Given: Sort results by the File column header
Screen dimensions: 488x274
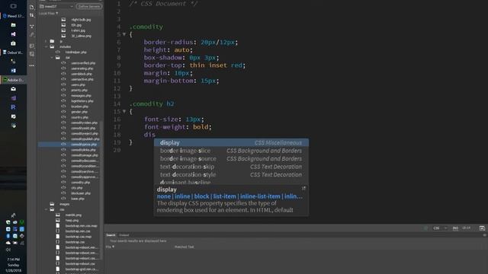Looking at the screenshot, I should click(110, 247).
